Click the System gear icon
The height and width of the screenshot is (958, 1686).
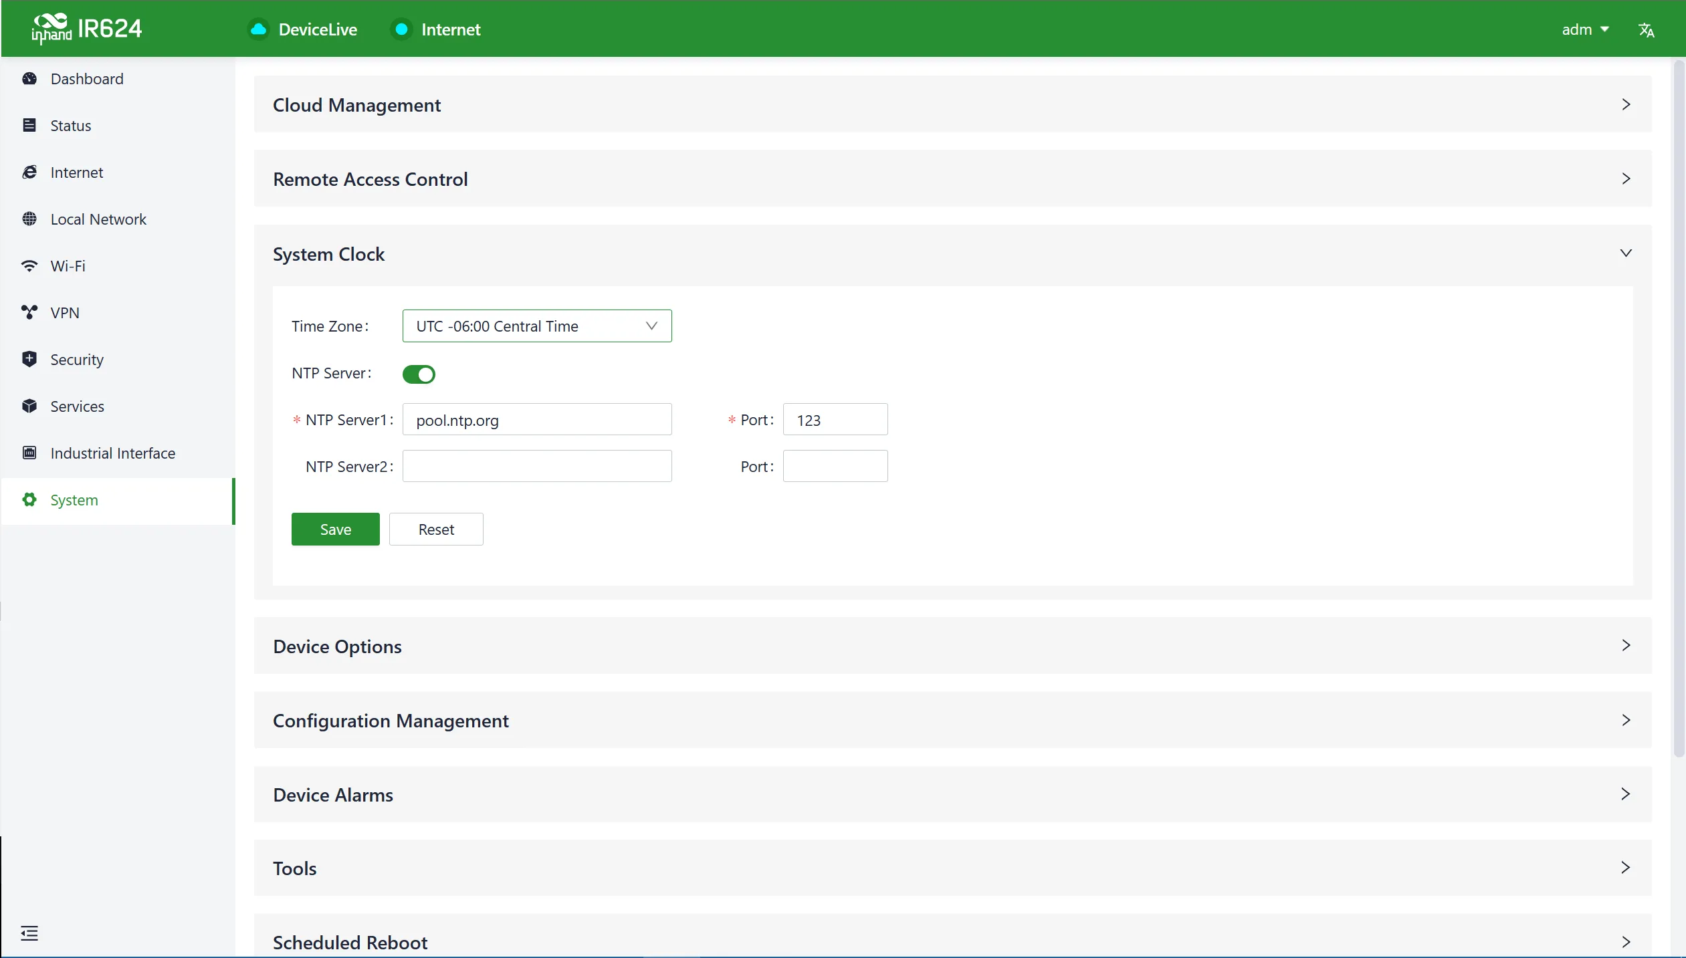point(29,500)
